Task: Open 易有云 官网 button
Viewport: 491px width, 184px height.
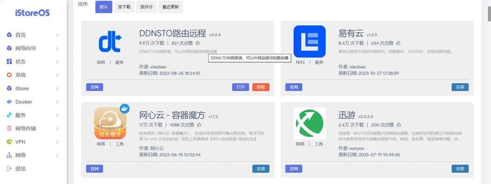Action: pos(294,87)
